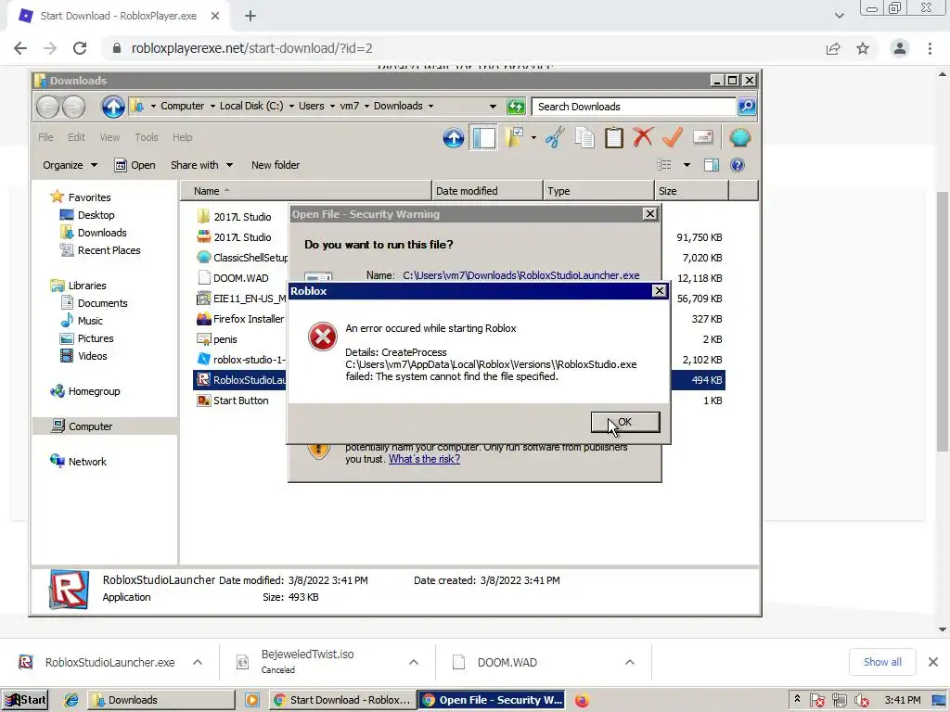950x712 pixels.
Task: Click the Search Downloads magnifier button
Action: tap(747, 107)
